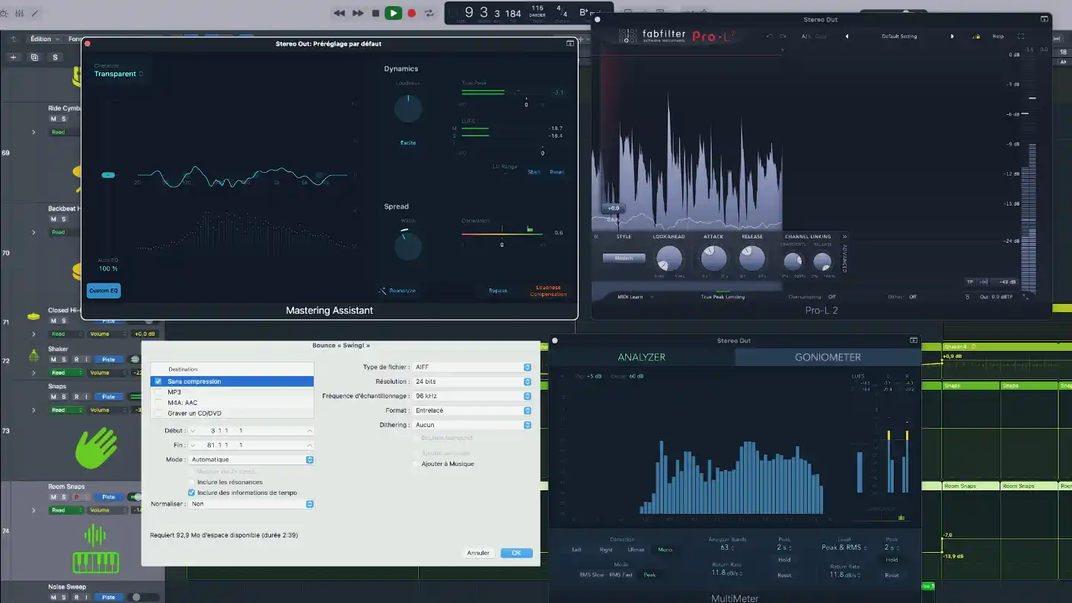Image resolution: width=1072 pixels, height=603 pixels.
Task: Stop playback in the transport
Action: pos(375,13)
